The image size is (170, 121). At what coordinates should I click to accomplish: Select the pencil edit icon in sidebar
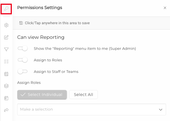pos(6,37)
